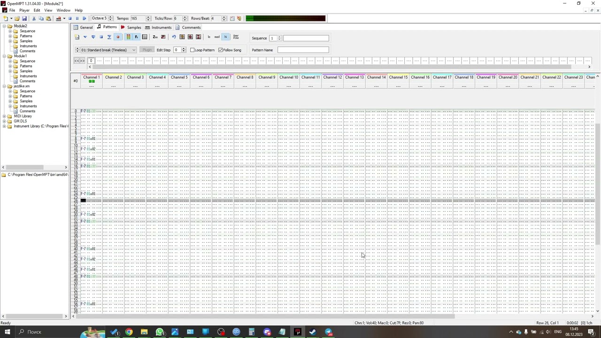Select the high detail level button

[225, 37]
